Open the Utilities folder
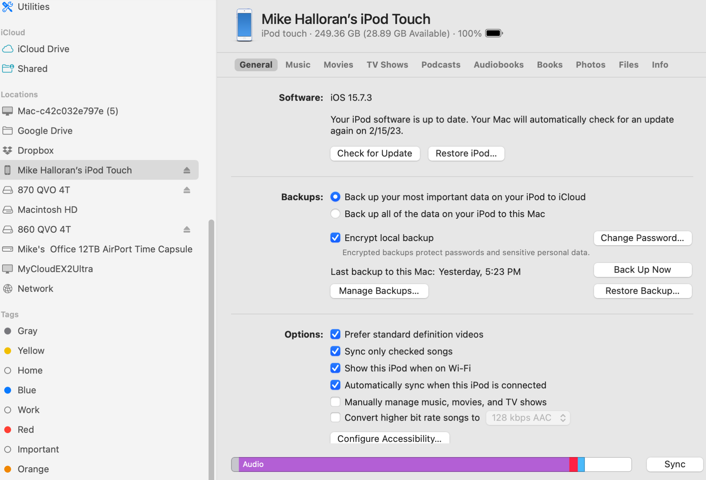This screenshot has width=706, height=480. (33, 7)
